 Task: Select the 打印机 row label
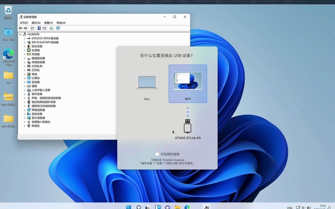click(36, 70)
